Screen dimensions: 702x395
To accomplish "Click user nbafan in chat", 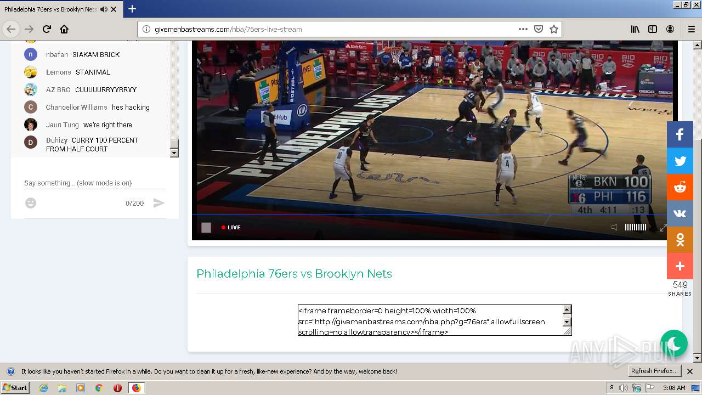I will coord(57,54).
